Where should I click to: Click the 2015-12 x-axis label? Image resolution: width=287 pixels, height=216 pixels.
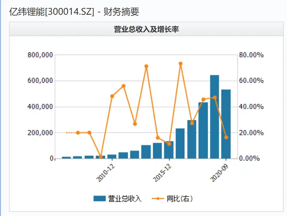click(162, 172)
